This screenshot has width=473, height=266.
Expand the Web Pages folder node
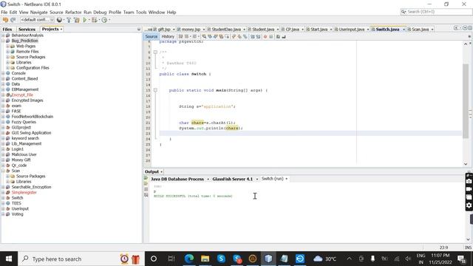(8, 46)
